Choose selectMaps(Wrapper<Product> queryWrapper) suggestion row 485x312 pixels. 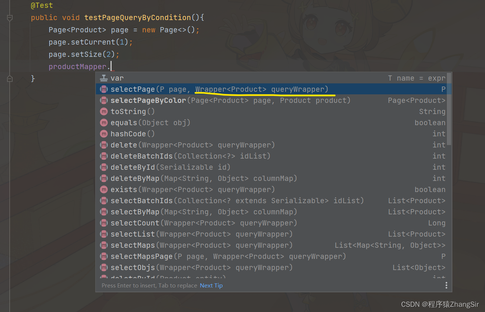[271, 245]
